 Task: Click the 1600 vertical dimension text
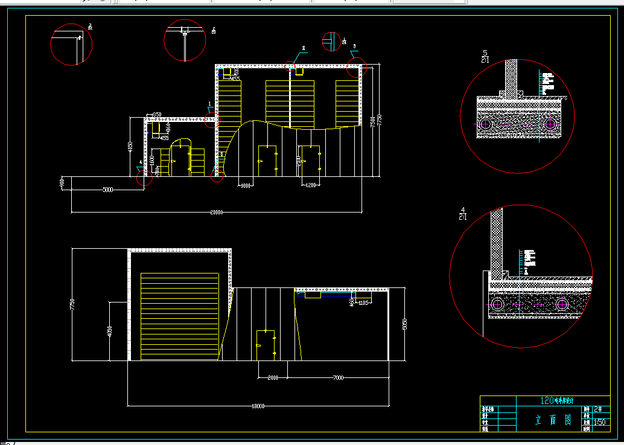(151, 160)
